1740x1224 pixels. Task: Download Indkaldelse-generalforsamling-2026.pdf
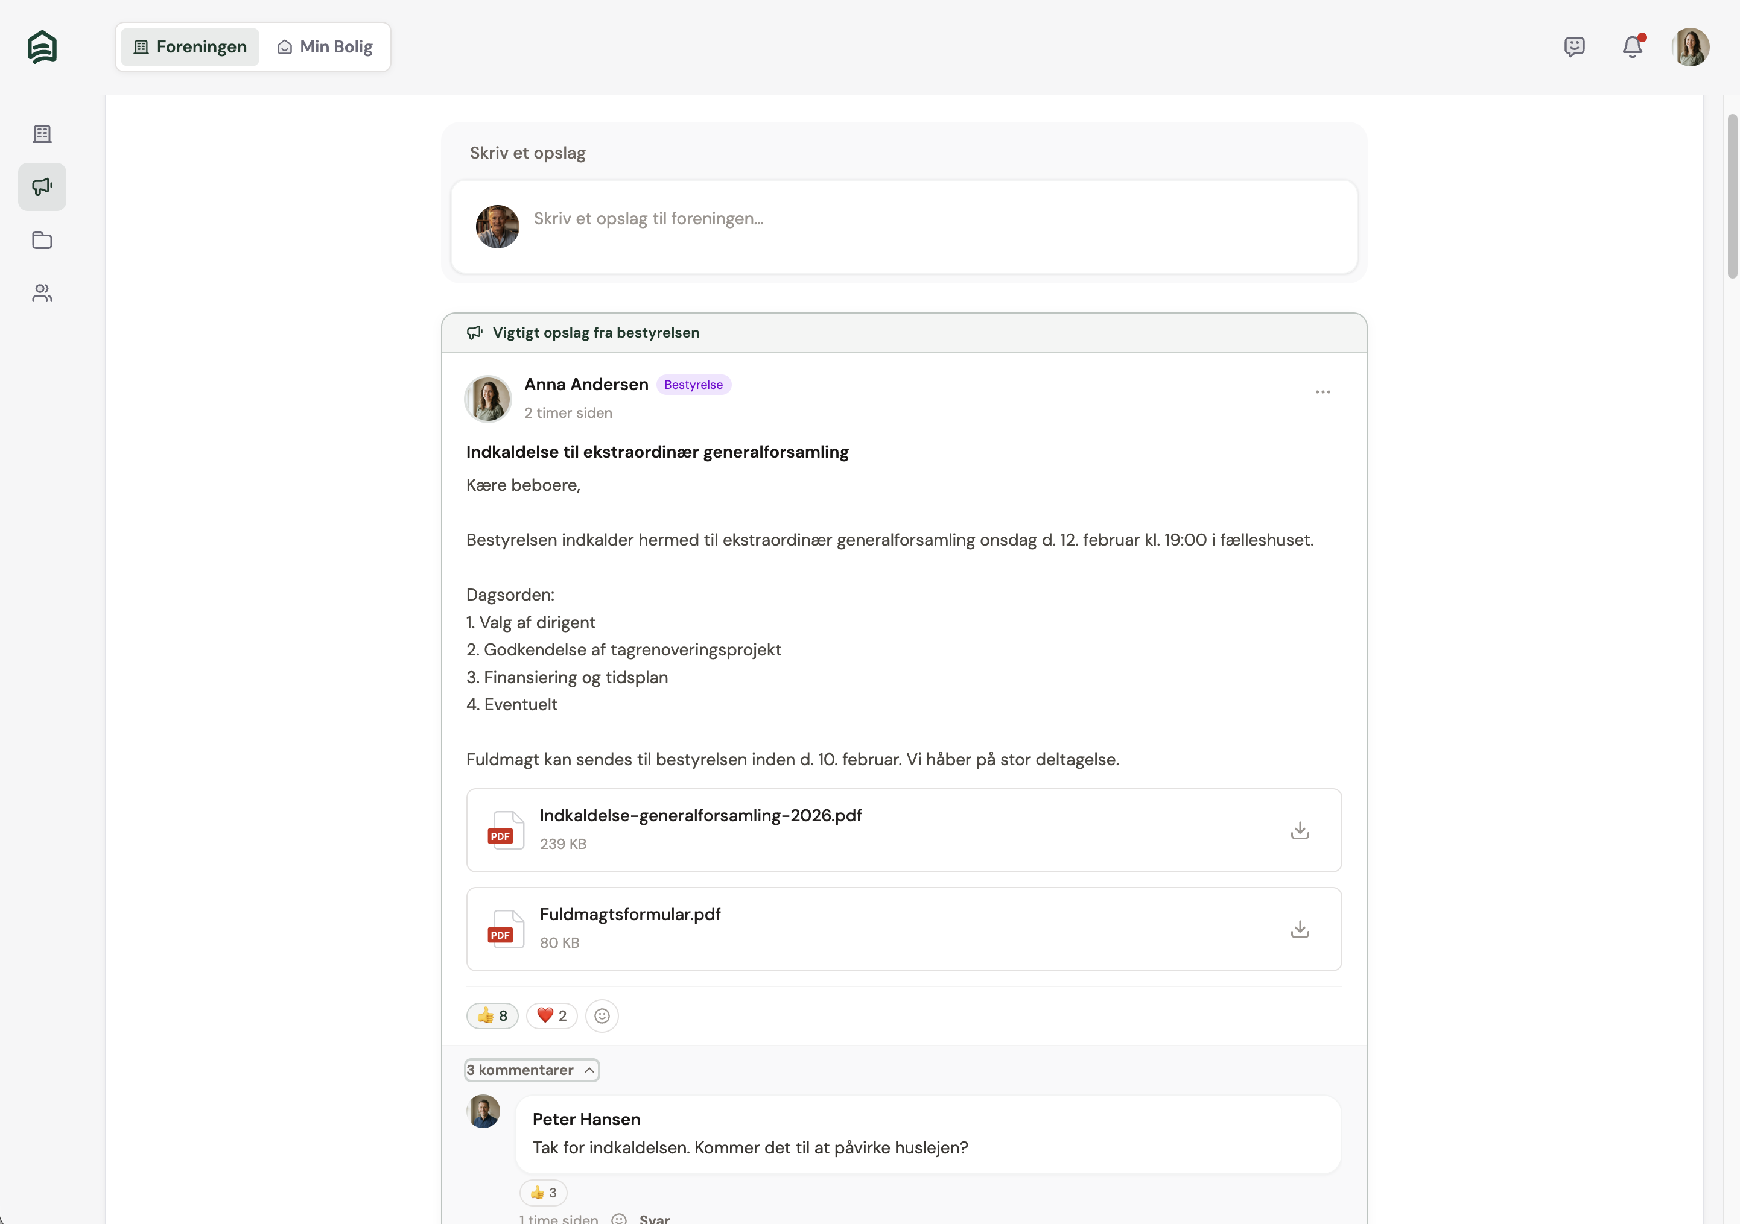[x=1300, y=830]
